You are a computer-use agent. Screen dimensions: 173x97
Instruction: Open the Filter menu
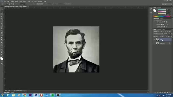click(29, 1)
